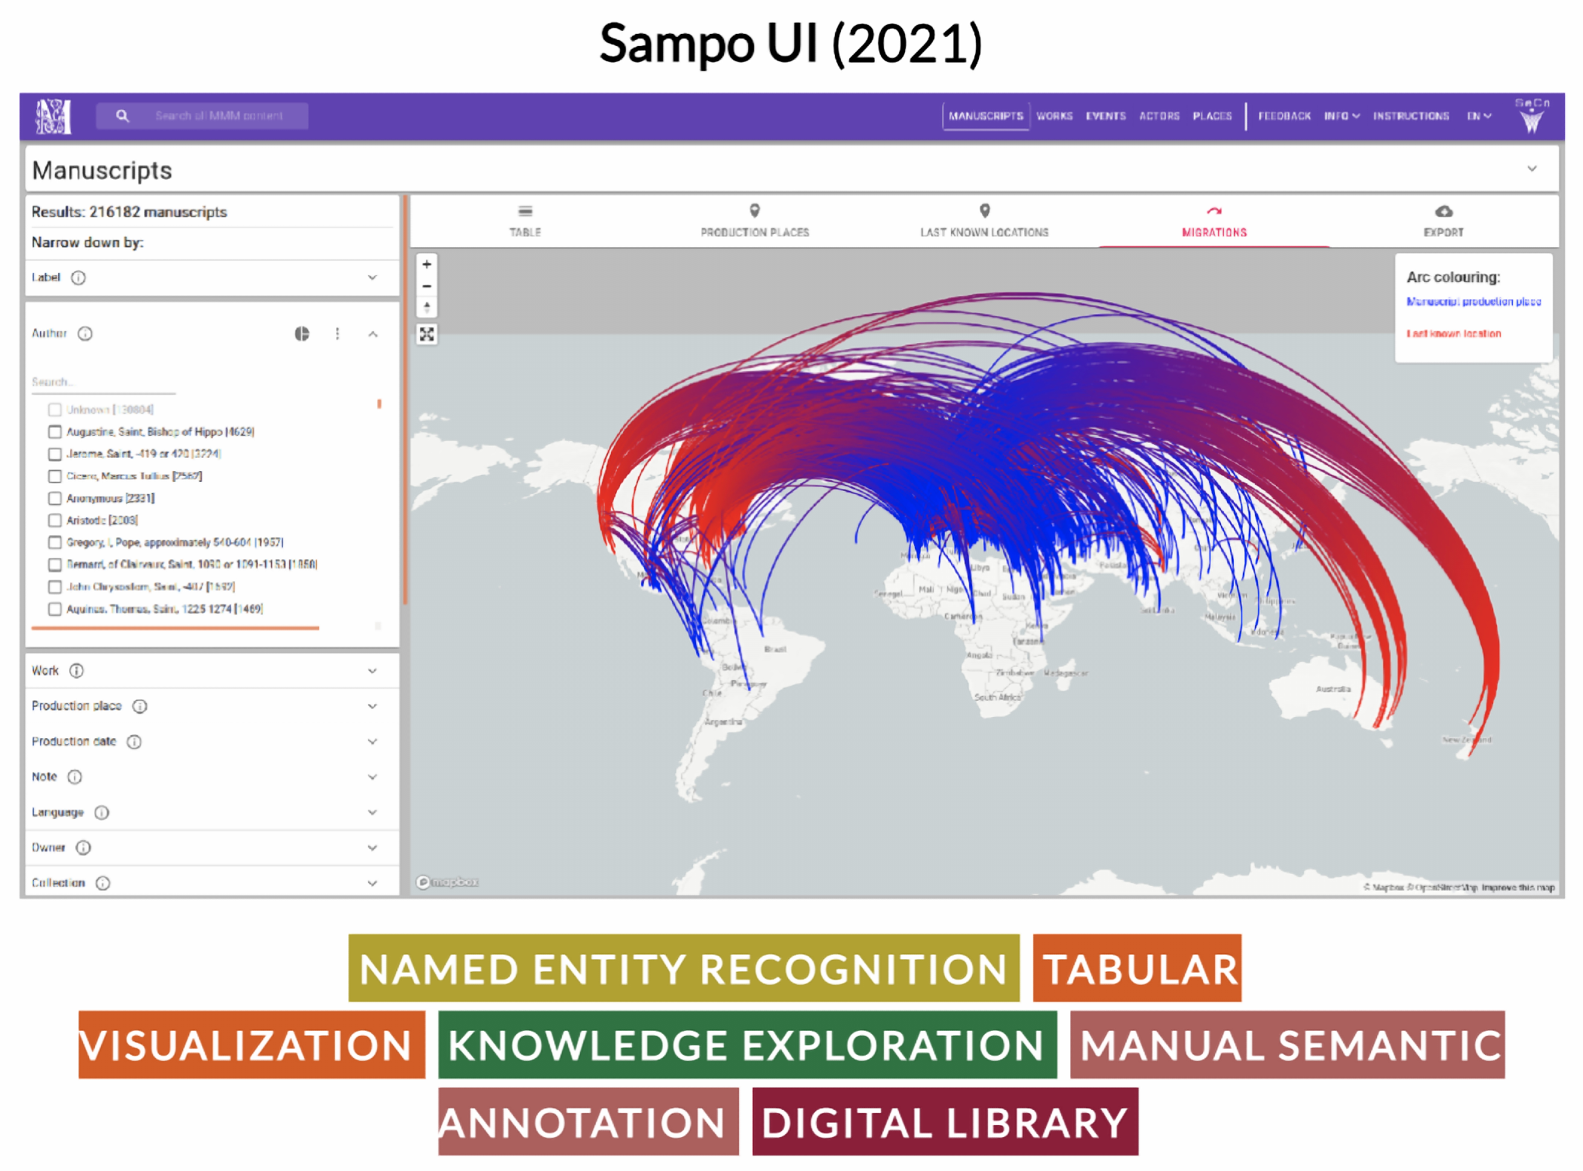1583x1171 pixels.
Task: Switch to the Production Places tab
Action: click(x=754, y=221)
